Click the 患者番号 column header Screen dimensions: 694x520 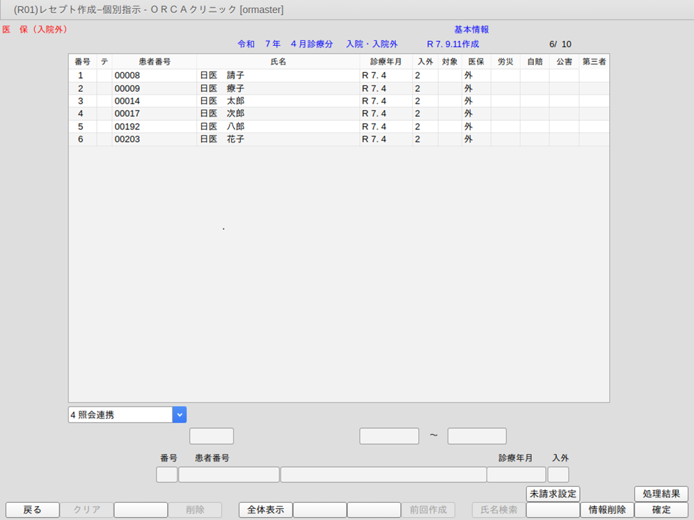pos(154,62)
